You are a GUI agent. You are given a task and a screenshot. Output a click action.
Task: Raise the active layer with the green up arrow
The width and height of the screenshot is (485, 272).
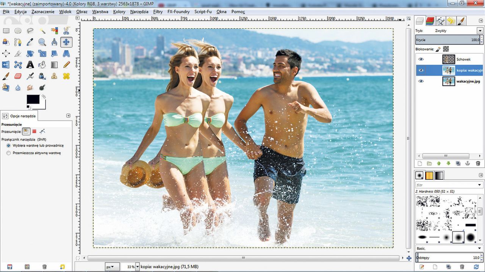tap(439, 164)
